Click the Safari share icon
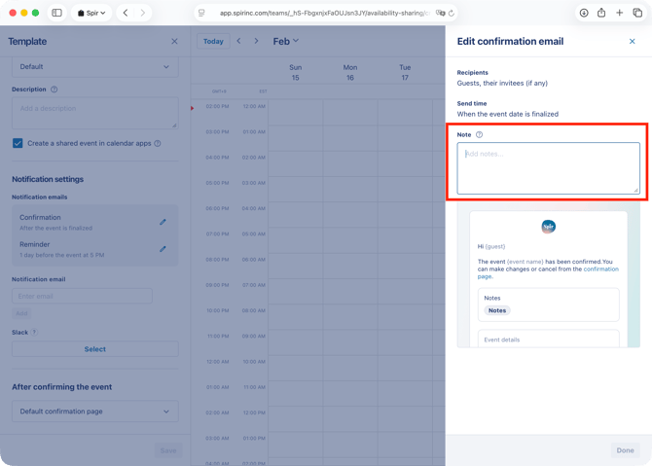The height and width of the screenshot is (466, 652). click(x=601, y=13)
